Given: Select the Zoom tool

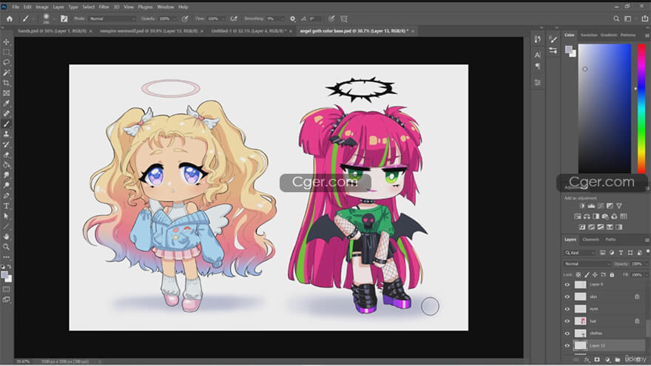Looking at the screenshot, I should click(x=6, y=247).
